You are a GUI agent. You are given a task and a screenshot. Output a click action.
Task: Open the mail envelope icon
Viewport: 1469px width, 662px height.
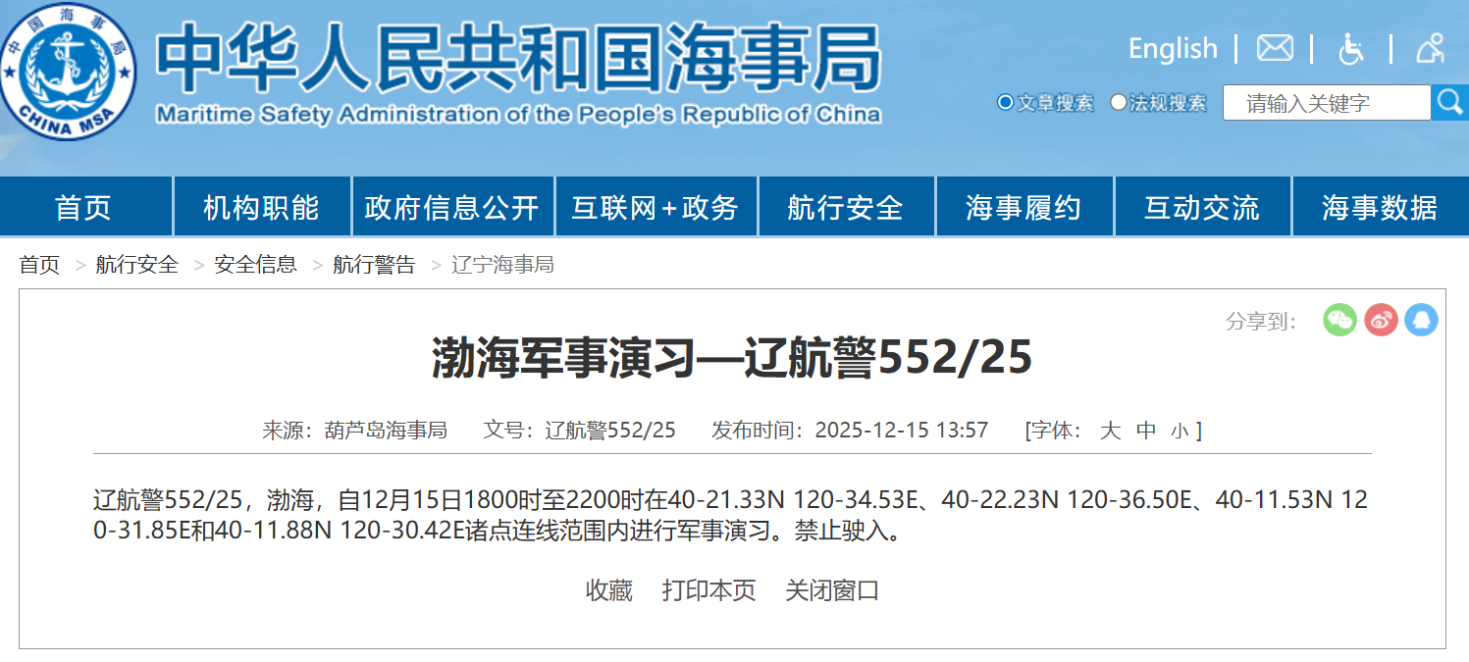(x=1275, y=48)
